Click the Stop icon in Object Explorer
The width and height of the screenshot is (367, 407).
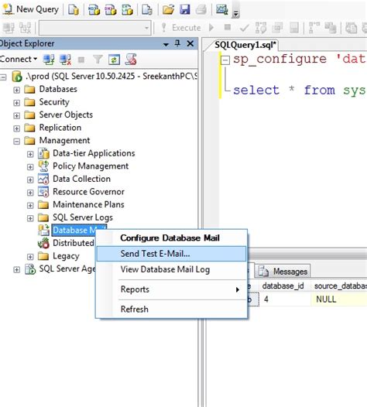pyautogui.click(x=81, y=60)
